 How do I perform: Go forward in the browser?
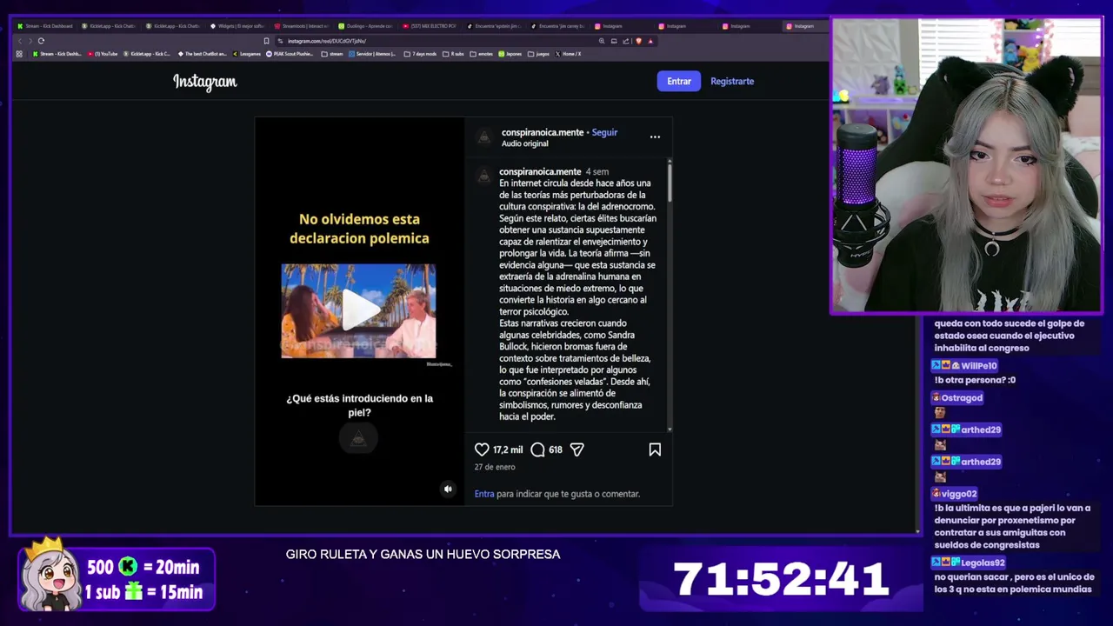tap(30, 41)
